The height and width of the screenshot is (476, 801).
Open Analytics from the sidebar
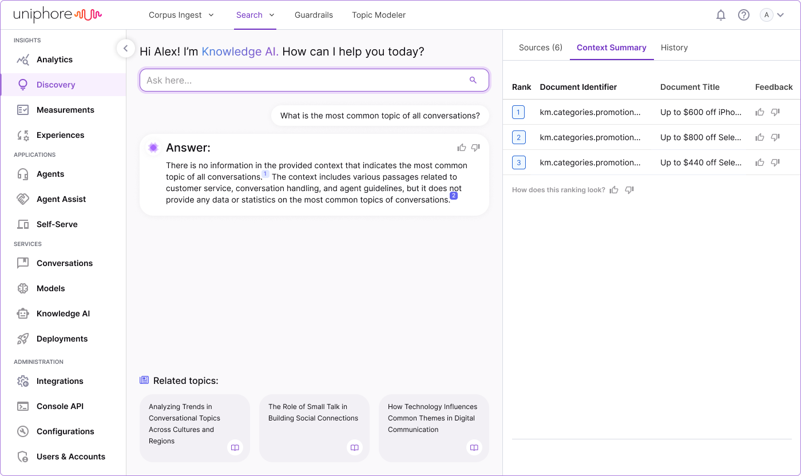[x=54, y=59]
